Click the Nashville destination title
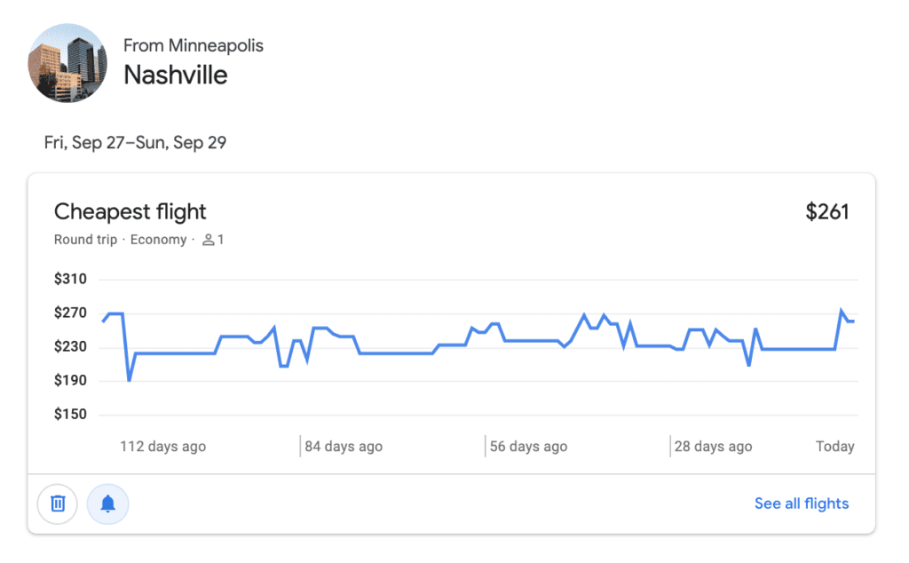The height and width of the screenshot is (563, 909). coord(175,75)
